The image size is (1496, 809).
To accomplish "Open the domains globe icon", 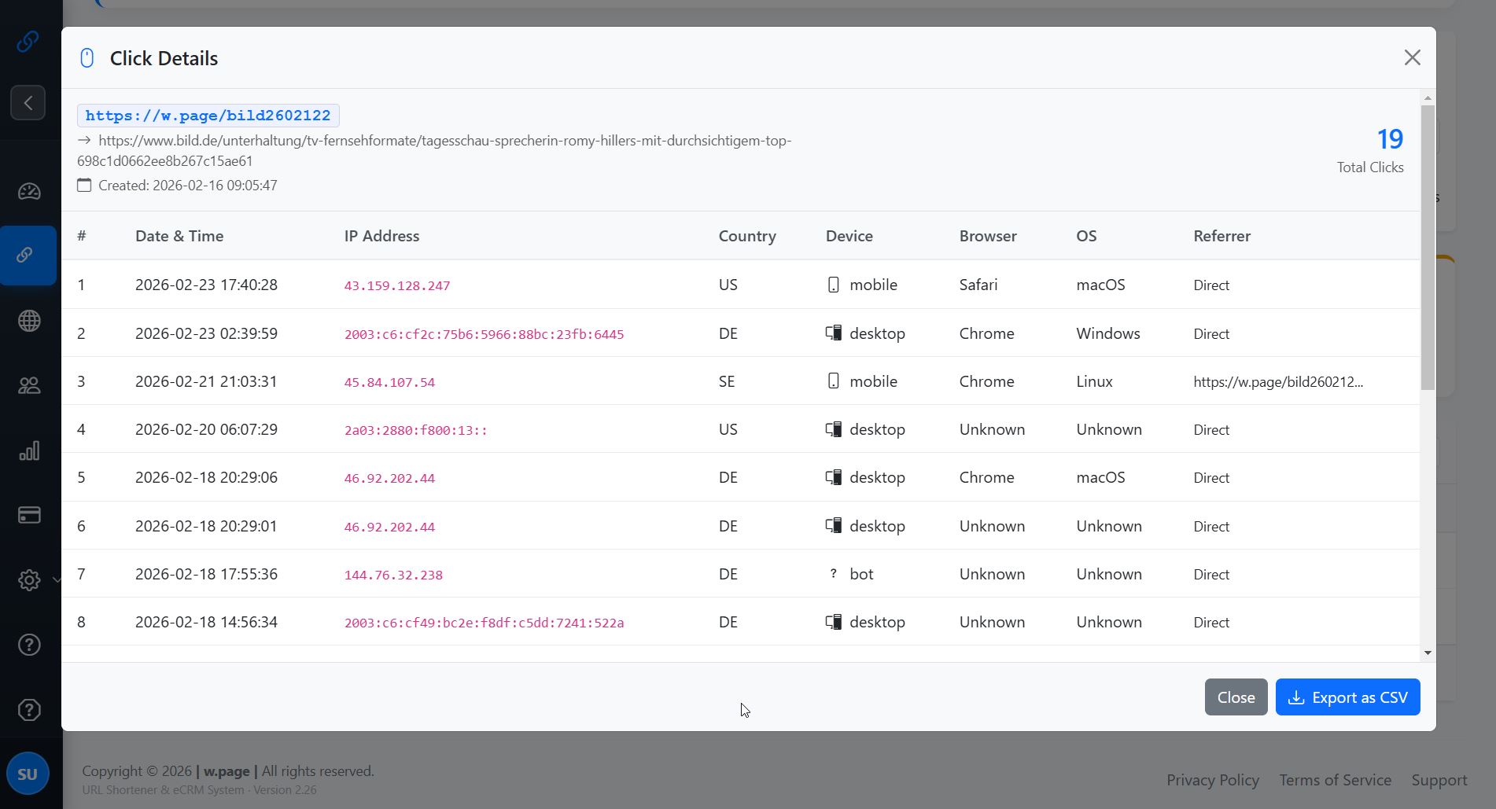I will pyautogui.click(x=29, y=320).
